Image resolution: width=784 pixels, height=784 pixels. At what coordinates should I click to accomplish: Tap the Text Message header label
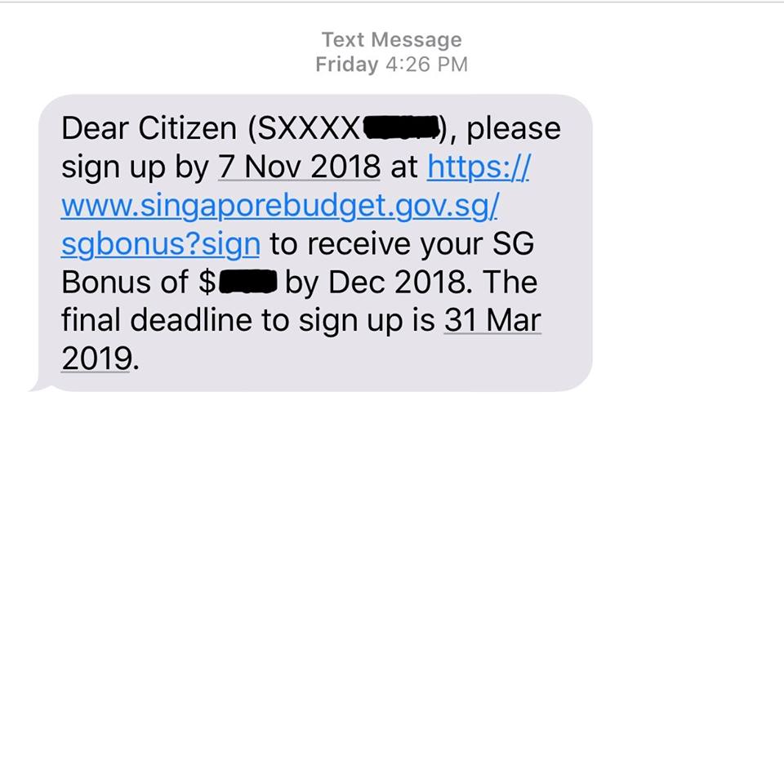point(391,39)
